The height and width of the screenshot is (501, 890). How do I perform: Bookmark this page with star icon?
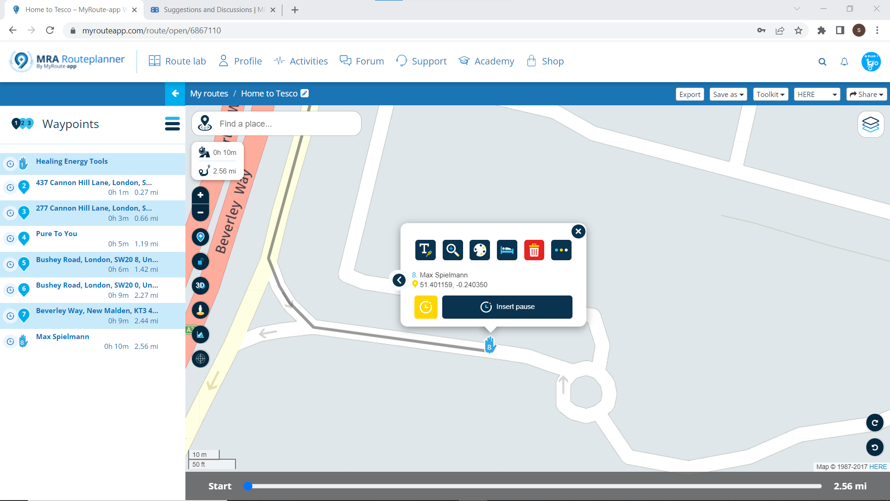[798, 31]
